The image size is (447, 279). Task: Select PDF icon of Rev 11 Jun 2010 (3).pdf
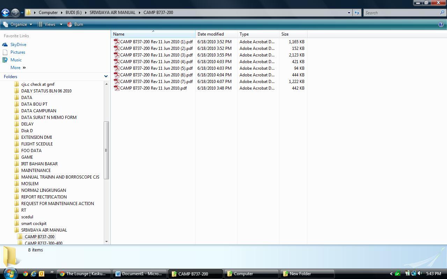point(117,55)
